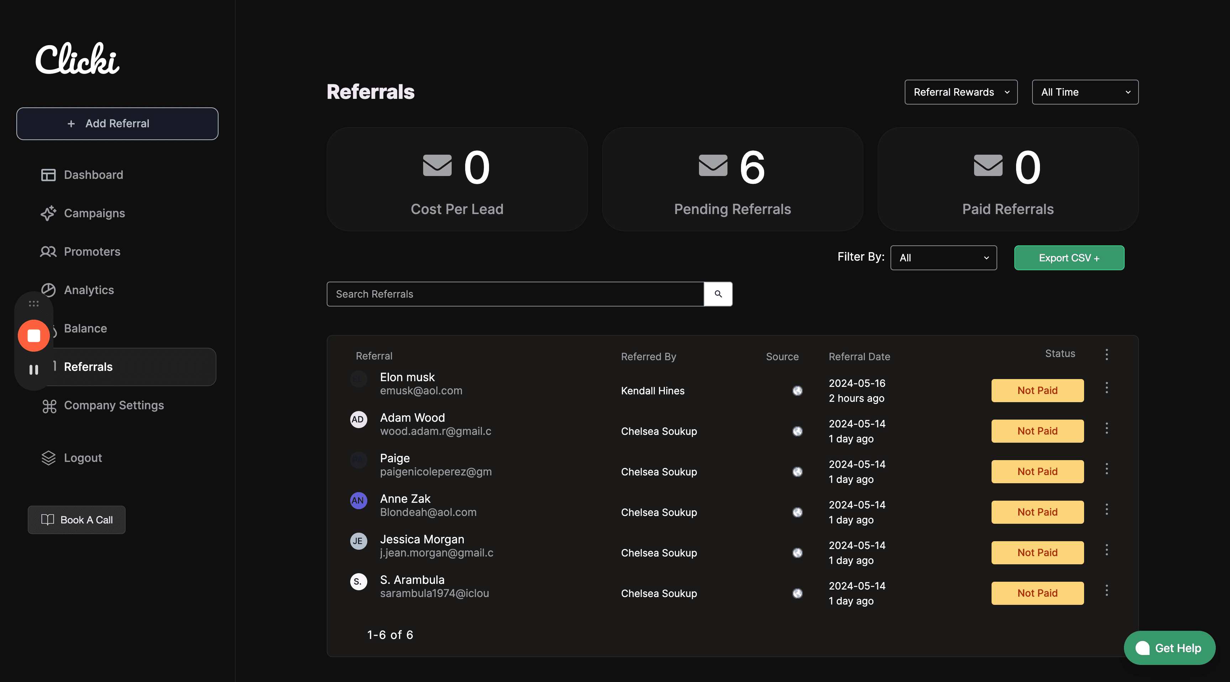1230x682 pixels.
Task: Click the recorder drag-handle dots icon
Action: click(33, 303)
